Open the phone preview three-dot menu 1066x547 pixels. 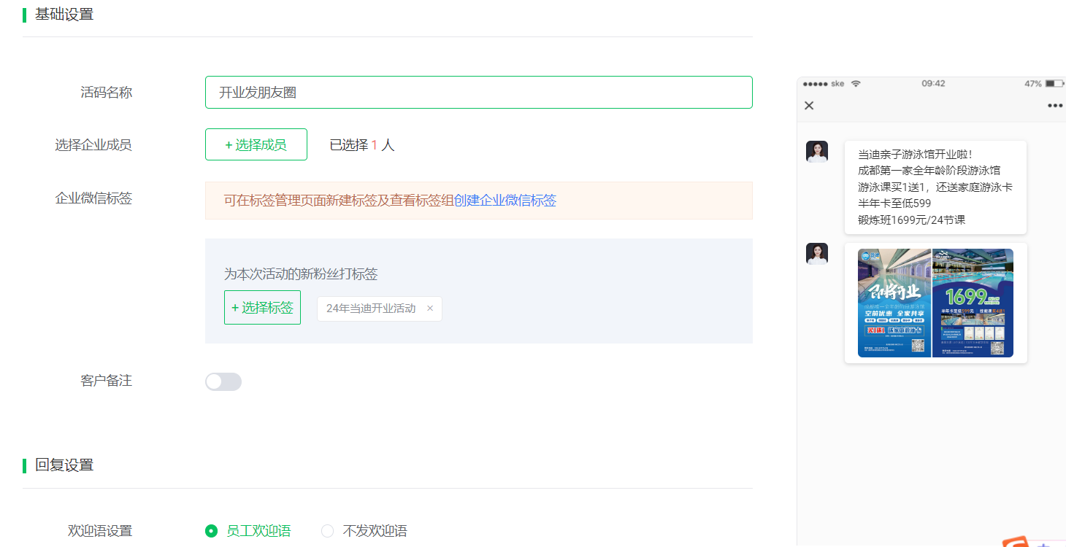coord(1055,106)
